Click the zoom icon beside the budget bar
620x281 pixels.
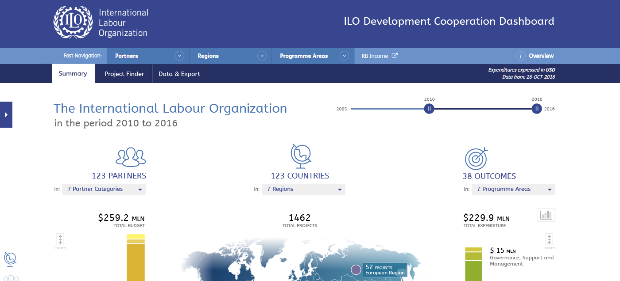(60, 239)
